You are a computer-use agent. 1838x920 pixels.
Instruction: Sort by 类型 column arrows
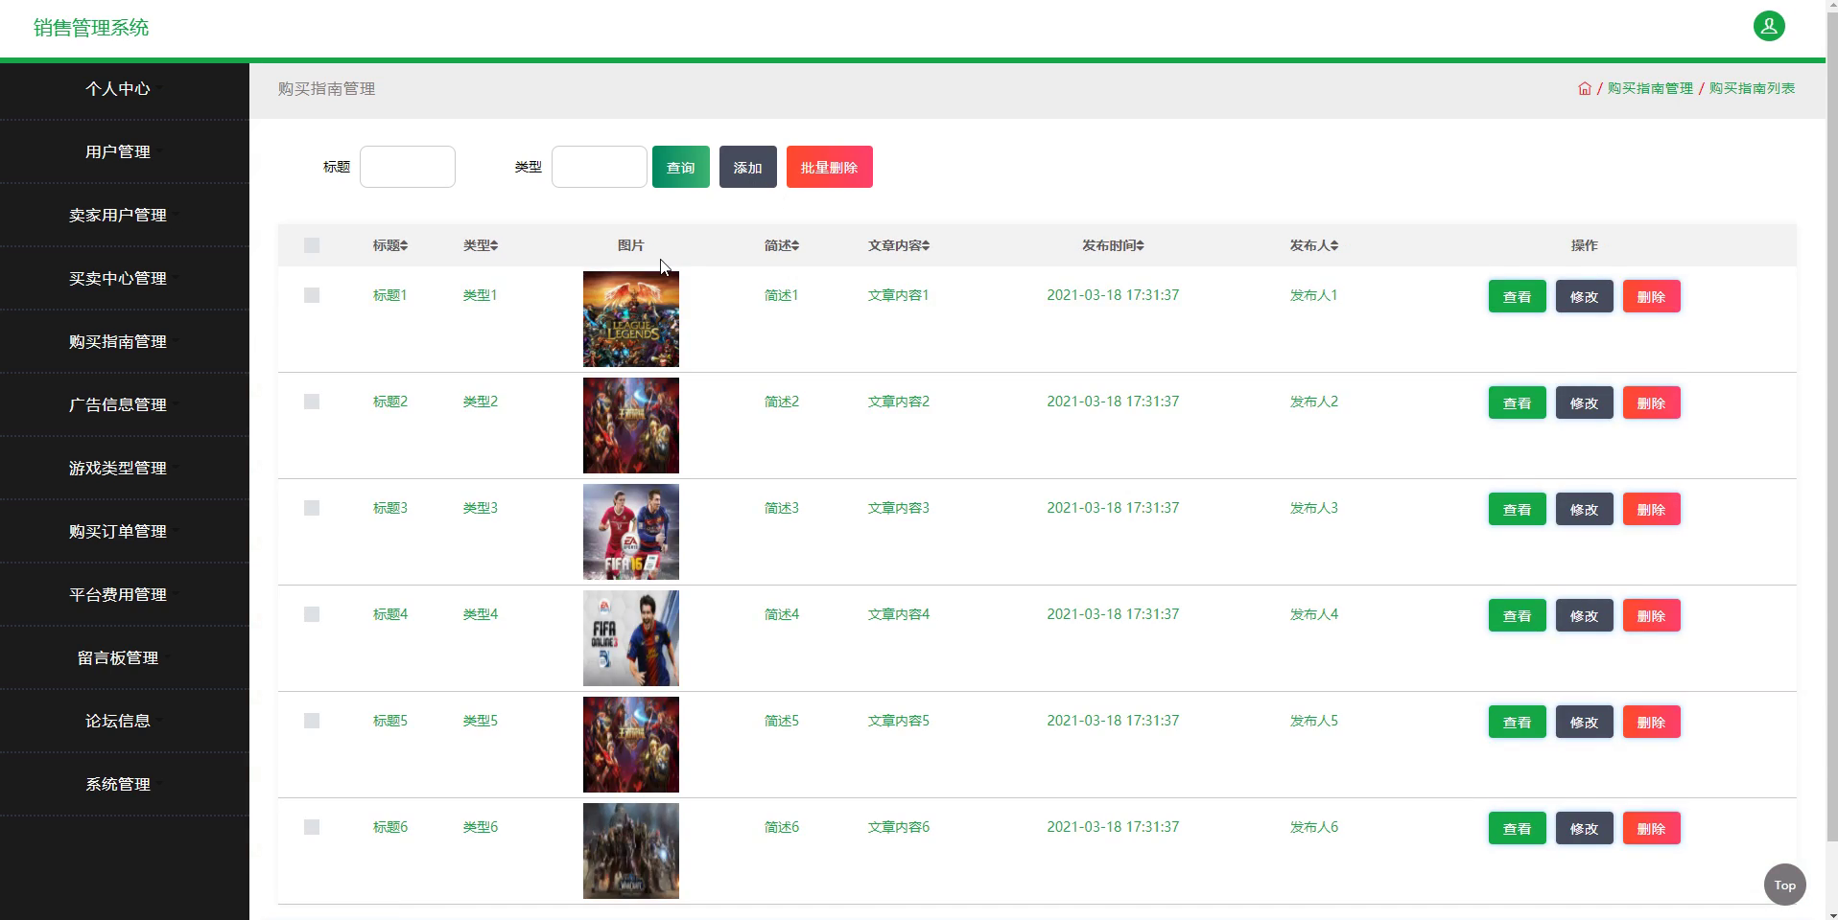pyautogui.click(x=494, y=246)
